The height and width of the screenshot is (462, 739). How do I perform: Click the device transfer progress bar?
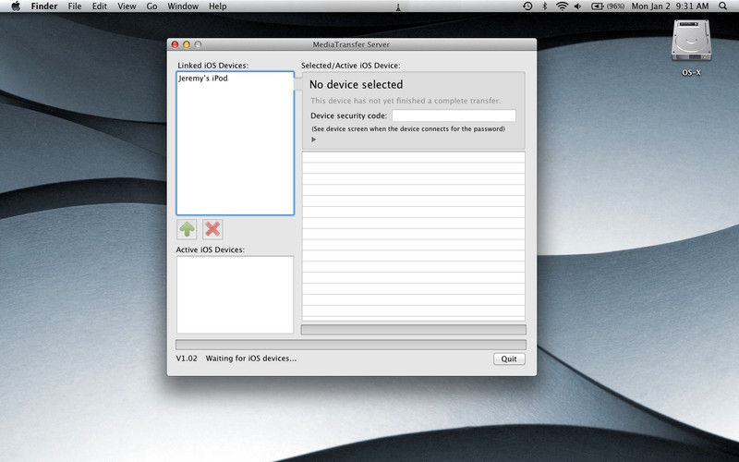(413, 330)
